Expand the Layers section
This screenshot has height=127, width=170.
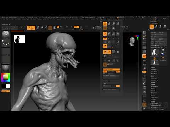coord(153,76)
